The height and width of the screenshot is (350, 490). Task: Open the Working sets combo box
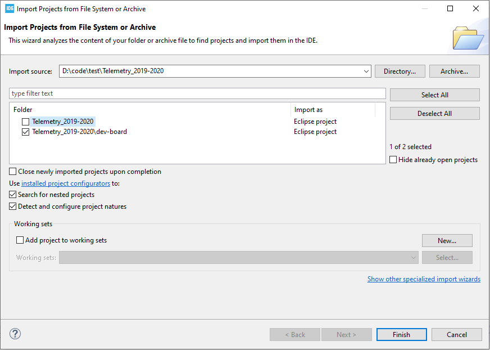click(239, 258)
